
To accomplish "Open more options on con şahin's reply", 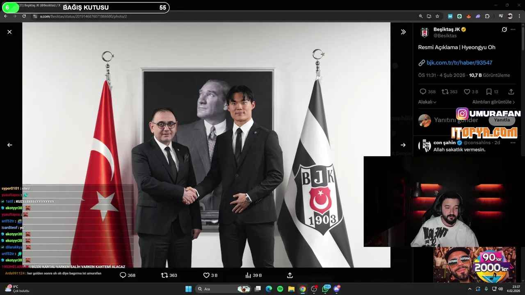I will pos(513,143).
